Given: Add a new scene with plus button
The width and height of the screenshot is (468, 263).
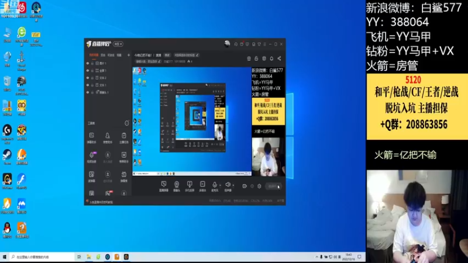Looking at the screenshot, I should [129, 55].
